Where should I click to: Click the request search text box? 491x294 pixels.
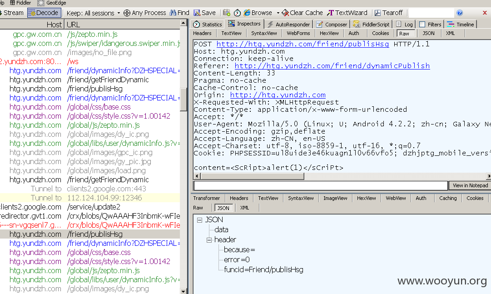[x=320, y=185]
